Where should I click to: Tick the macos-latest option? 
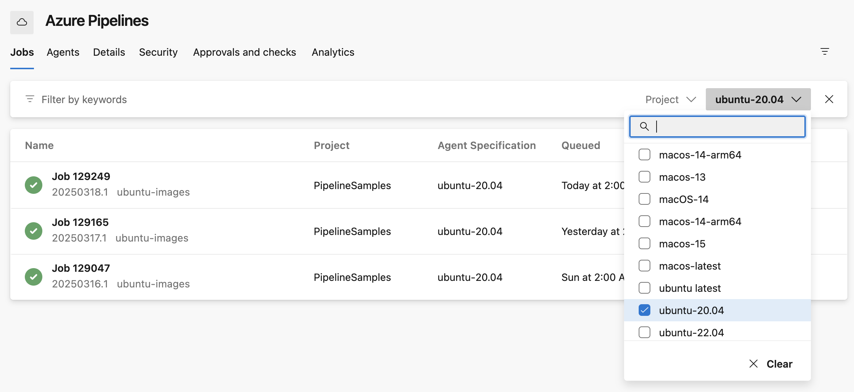click(x=644, y=266)
